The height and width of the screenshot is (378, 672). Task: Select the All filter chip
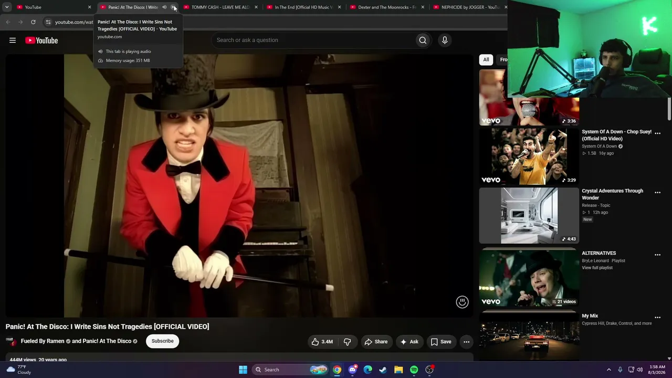click(486, 60)
